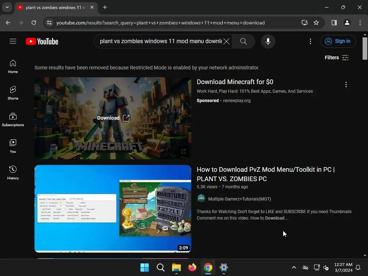
Task: Open tab search dropdown arrow
Action: tap(7, 7)
